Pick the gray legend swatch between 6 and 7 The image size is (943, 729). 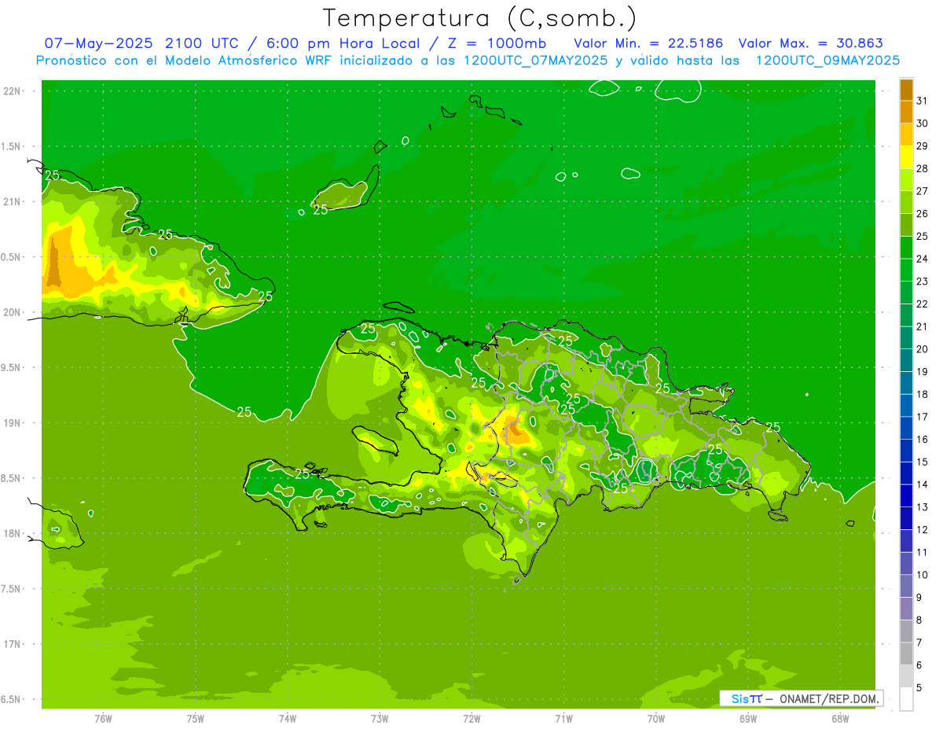click(x=906, y=654)
